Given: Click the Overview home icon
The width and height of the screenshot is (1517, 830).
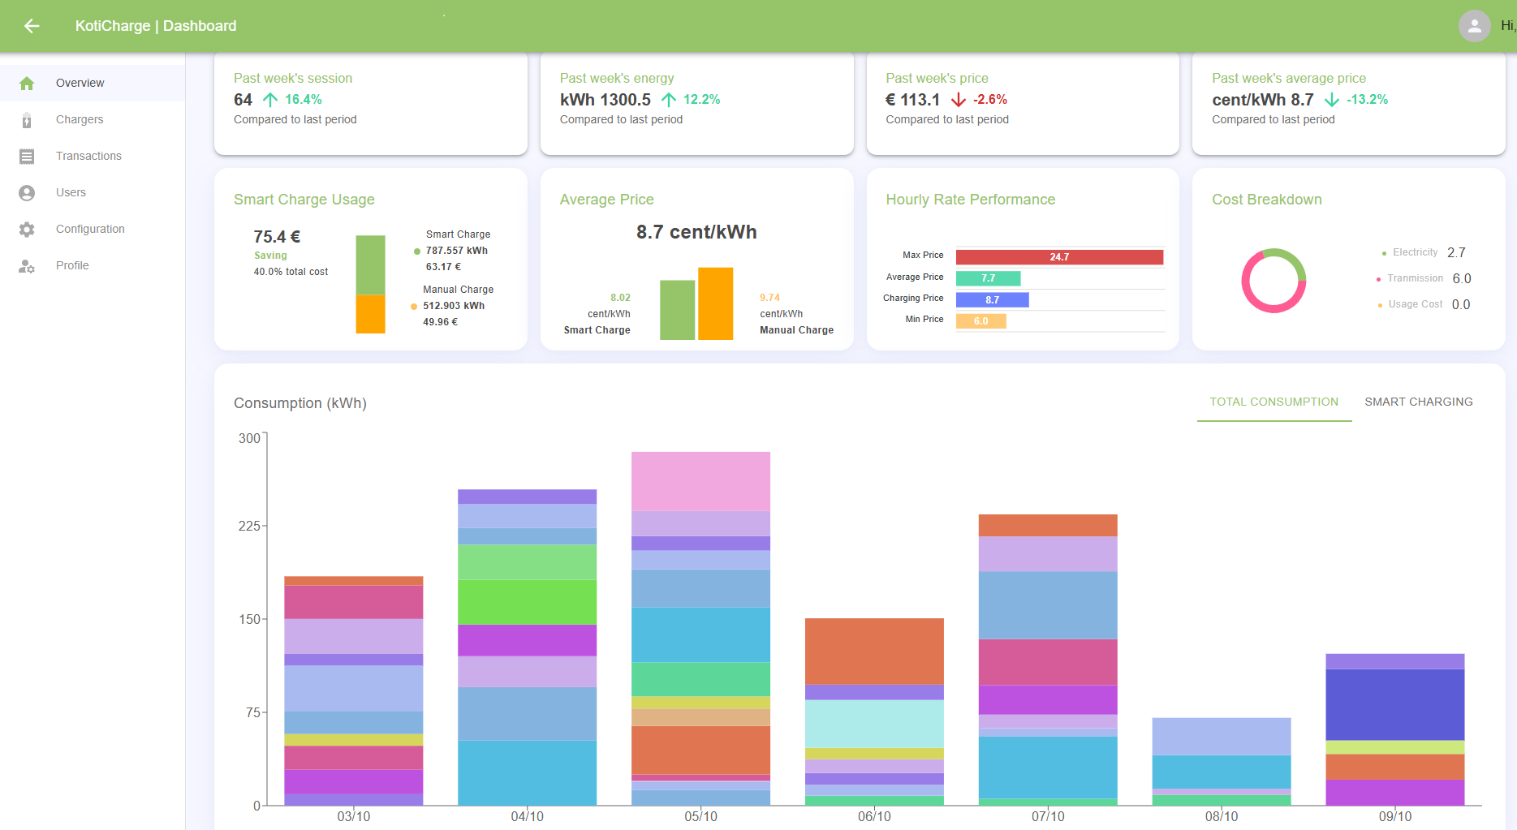Looking at the screenshot, I should (27, 83).
